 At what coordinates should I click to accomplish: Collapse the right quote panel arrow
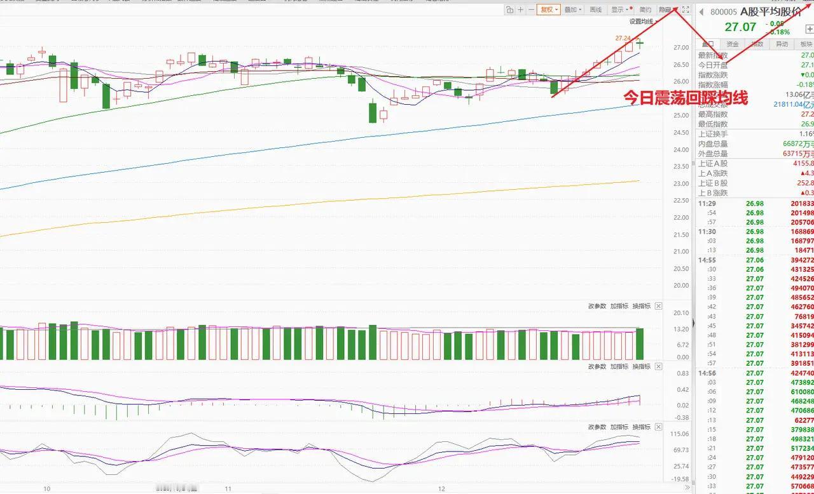click(693, 323)
